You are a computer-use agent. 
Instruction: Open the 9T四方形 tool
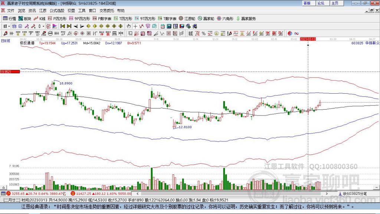145,19
